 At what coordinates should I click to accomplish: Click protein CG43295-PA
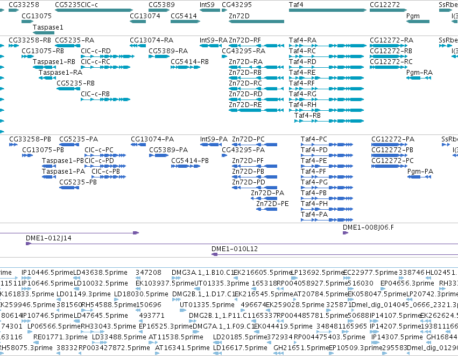[x=243, y=150]
